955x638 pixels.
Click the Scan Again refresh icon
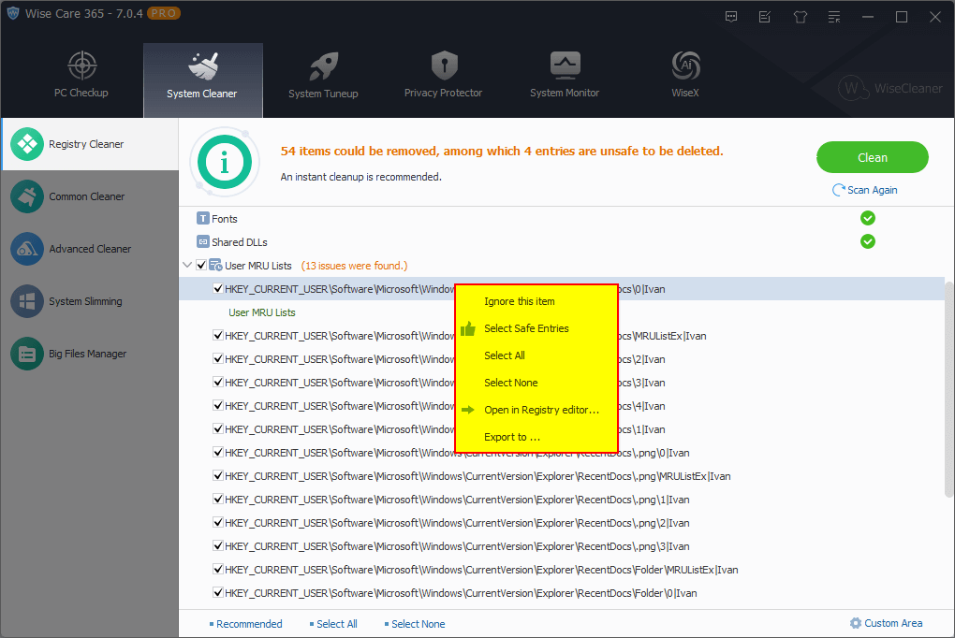point(839,190)
